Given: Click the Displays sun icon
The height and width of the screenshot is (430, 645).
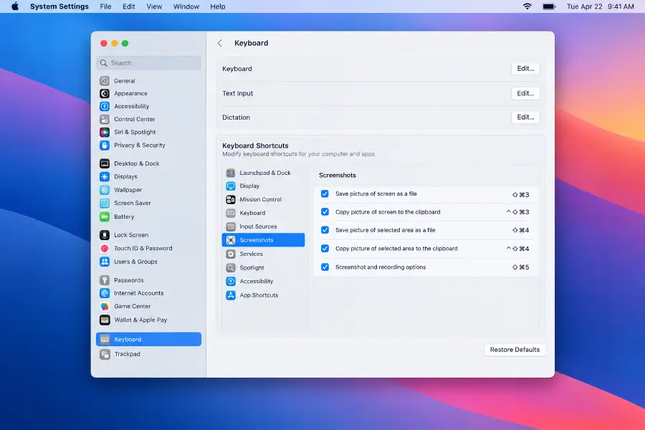Looking at the screenshot, I should pos(105,176).
